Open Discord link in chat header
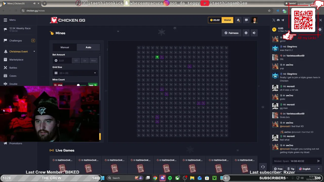 tap(278, 20)
